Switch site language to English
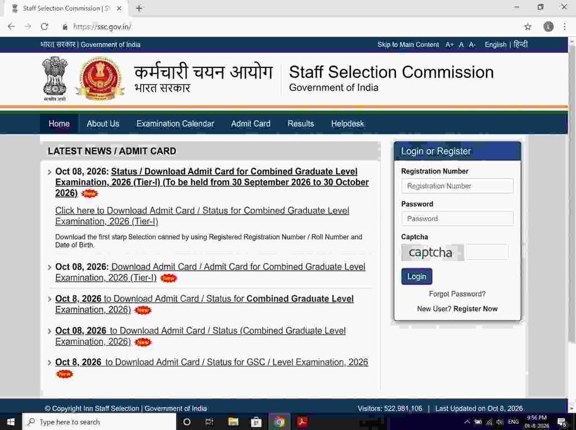The width and height of the screenshot is (576, 430). [495, 45]
